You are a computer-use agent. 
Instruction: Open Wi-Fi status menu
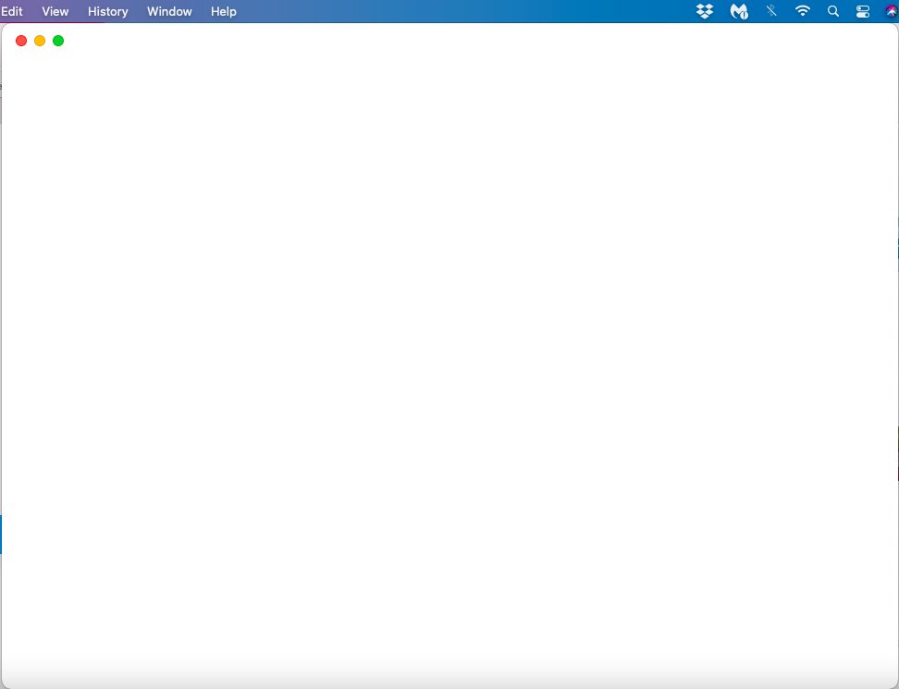tap(803, 11)
